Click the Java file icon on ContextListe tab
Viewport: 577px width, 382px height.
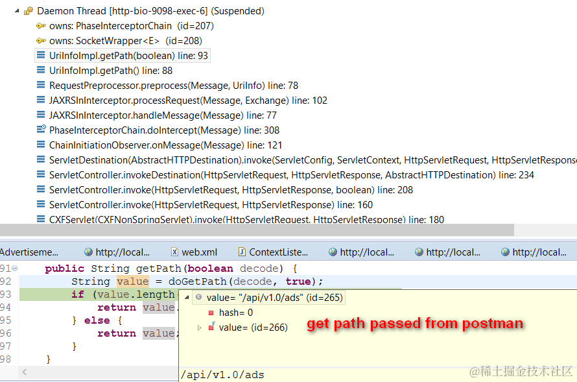[x=242, y=252]
